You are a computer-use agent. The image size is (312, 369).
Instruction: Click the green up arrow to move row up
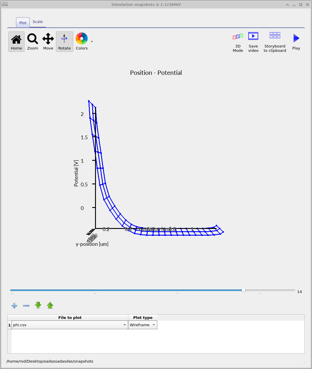[x=50, y=305]
